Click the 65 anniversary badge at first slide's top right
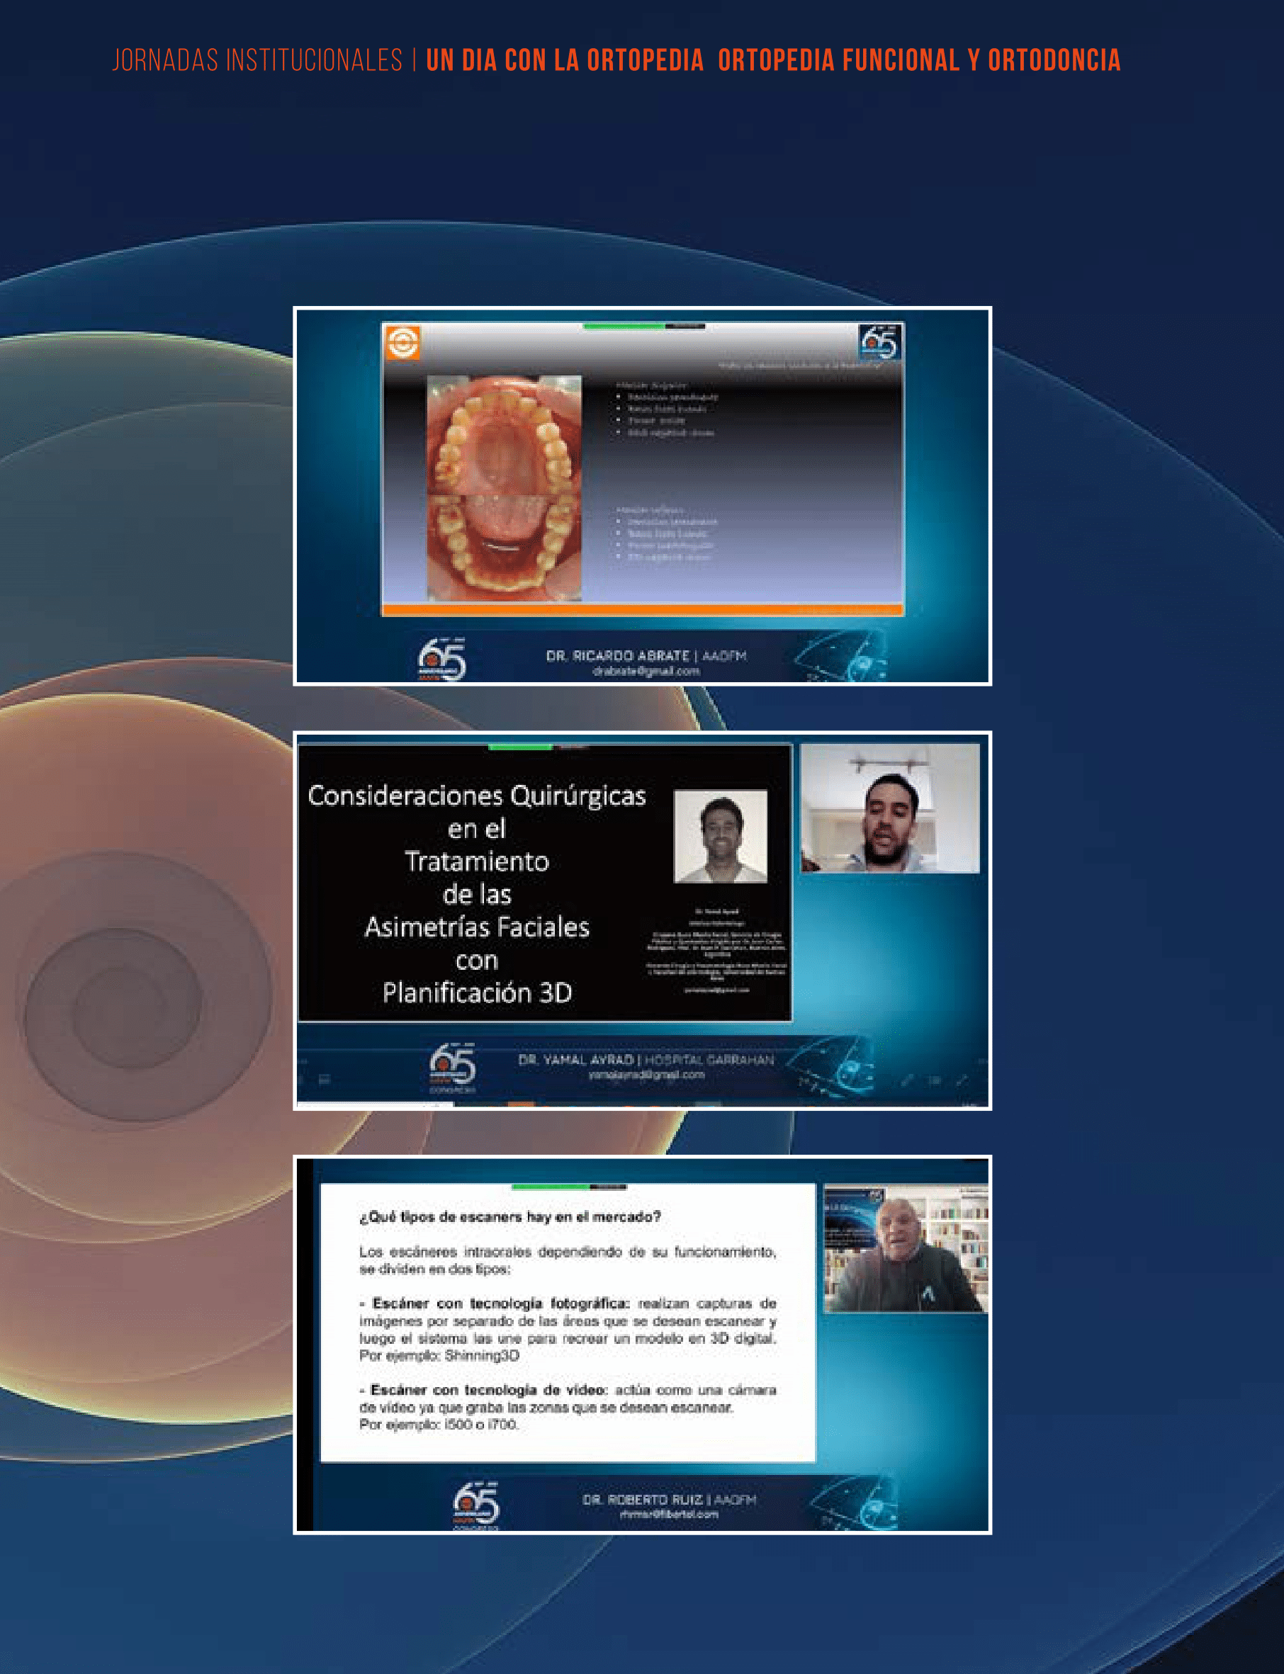 [x=879, y=342]
